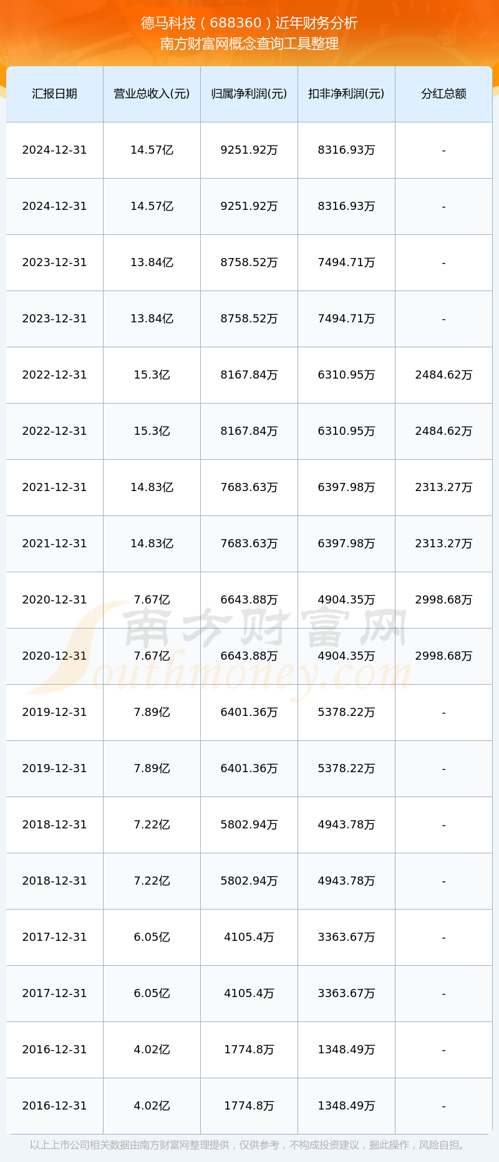This screenshot has width=499, height=1162.
Task: Select the lower 7494.71万 cell
Action: point(346,319)
